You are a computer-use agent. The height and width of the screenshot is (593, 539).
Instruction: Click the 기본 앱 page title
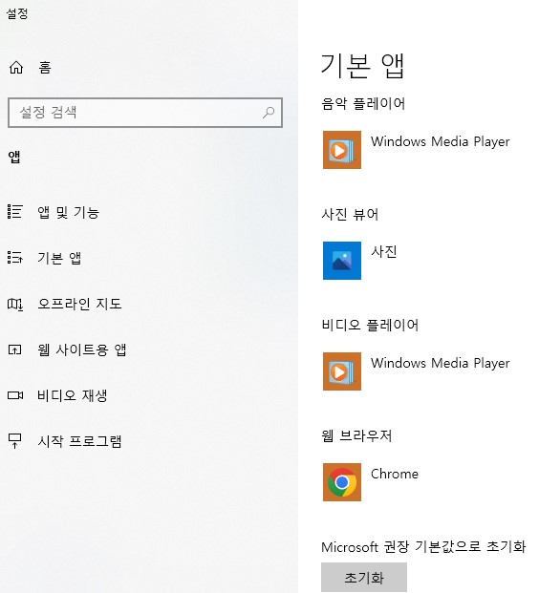click(363, 66)
